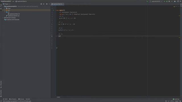Open the TODO tool window

5,99
